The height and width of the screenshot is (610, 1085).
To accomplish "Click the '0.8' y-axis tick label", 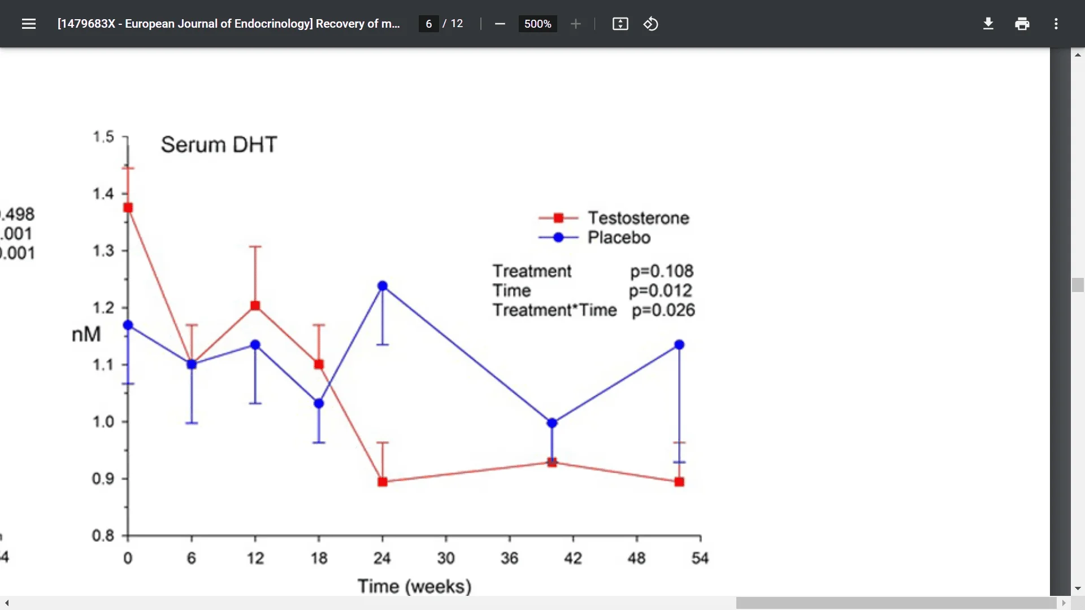I will pyautogui.click(x=103, y=535).
